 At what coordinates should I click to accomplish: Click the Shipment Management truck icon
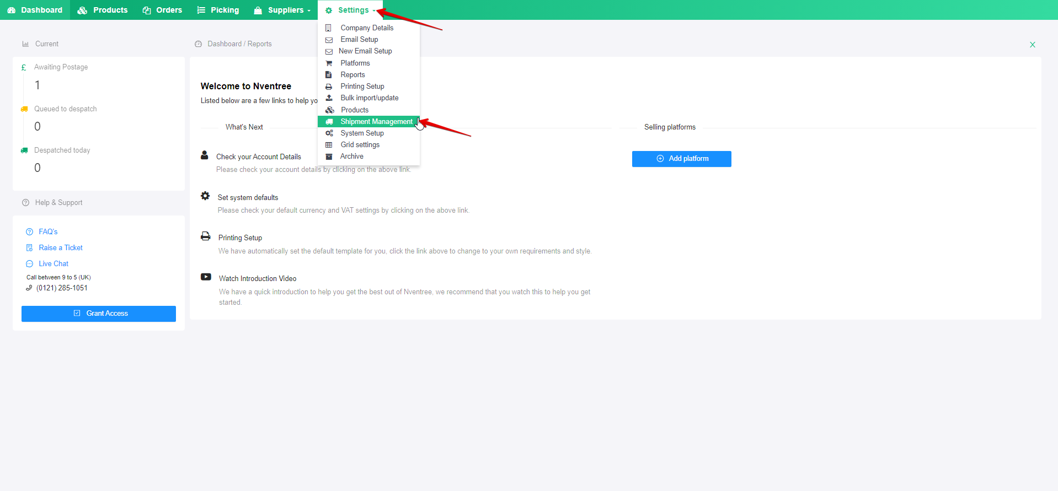point(329,121)
